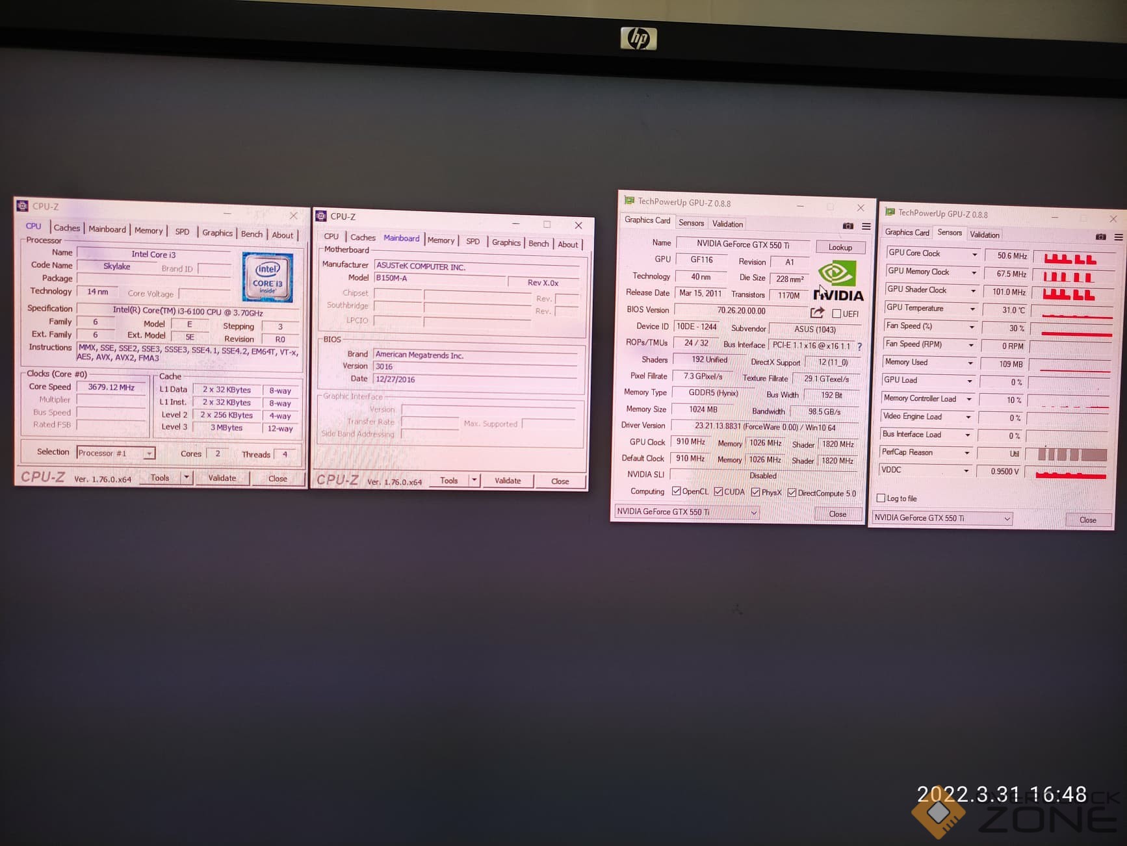Open the Fan Speed (%) sensor dropdown
This screenshot has height=846, width=1127.
coord(972,327)
